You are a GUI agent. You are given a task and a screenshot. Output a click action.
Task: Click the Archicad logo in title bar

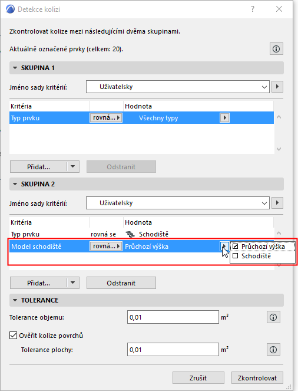10,9
